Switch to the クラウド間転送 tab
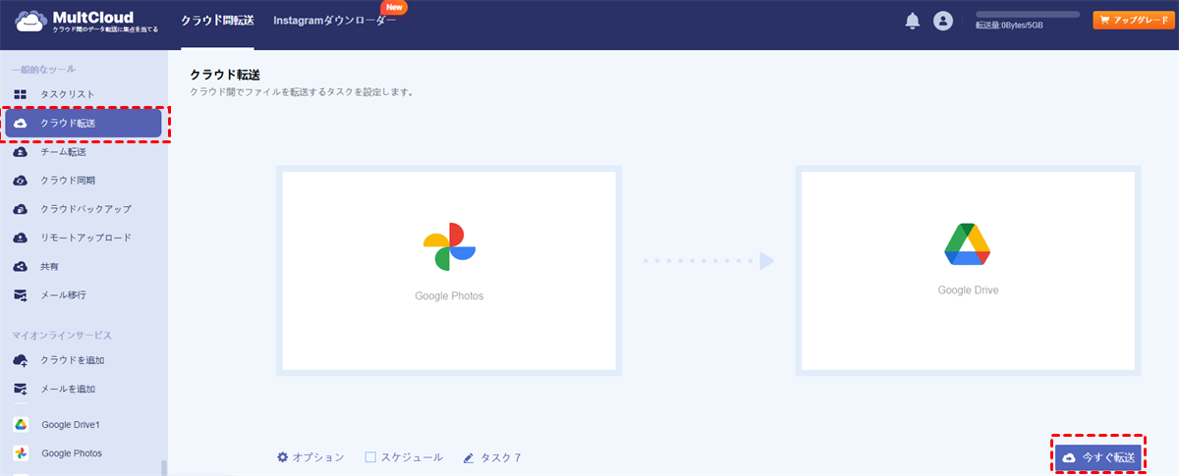Screen dimensions: 1179x476 point(217,21)
